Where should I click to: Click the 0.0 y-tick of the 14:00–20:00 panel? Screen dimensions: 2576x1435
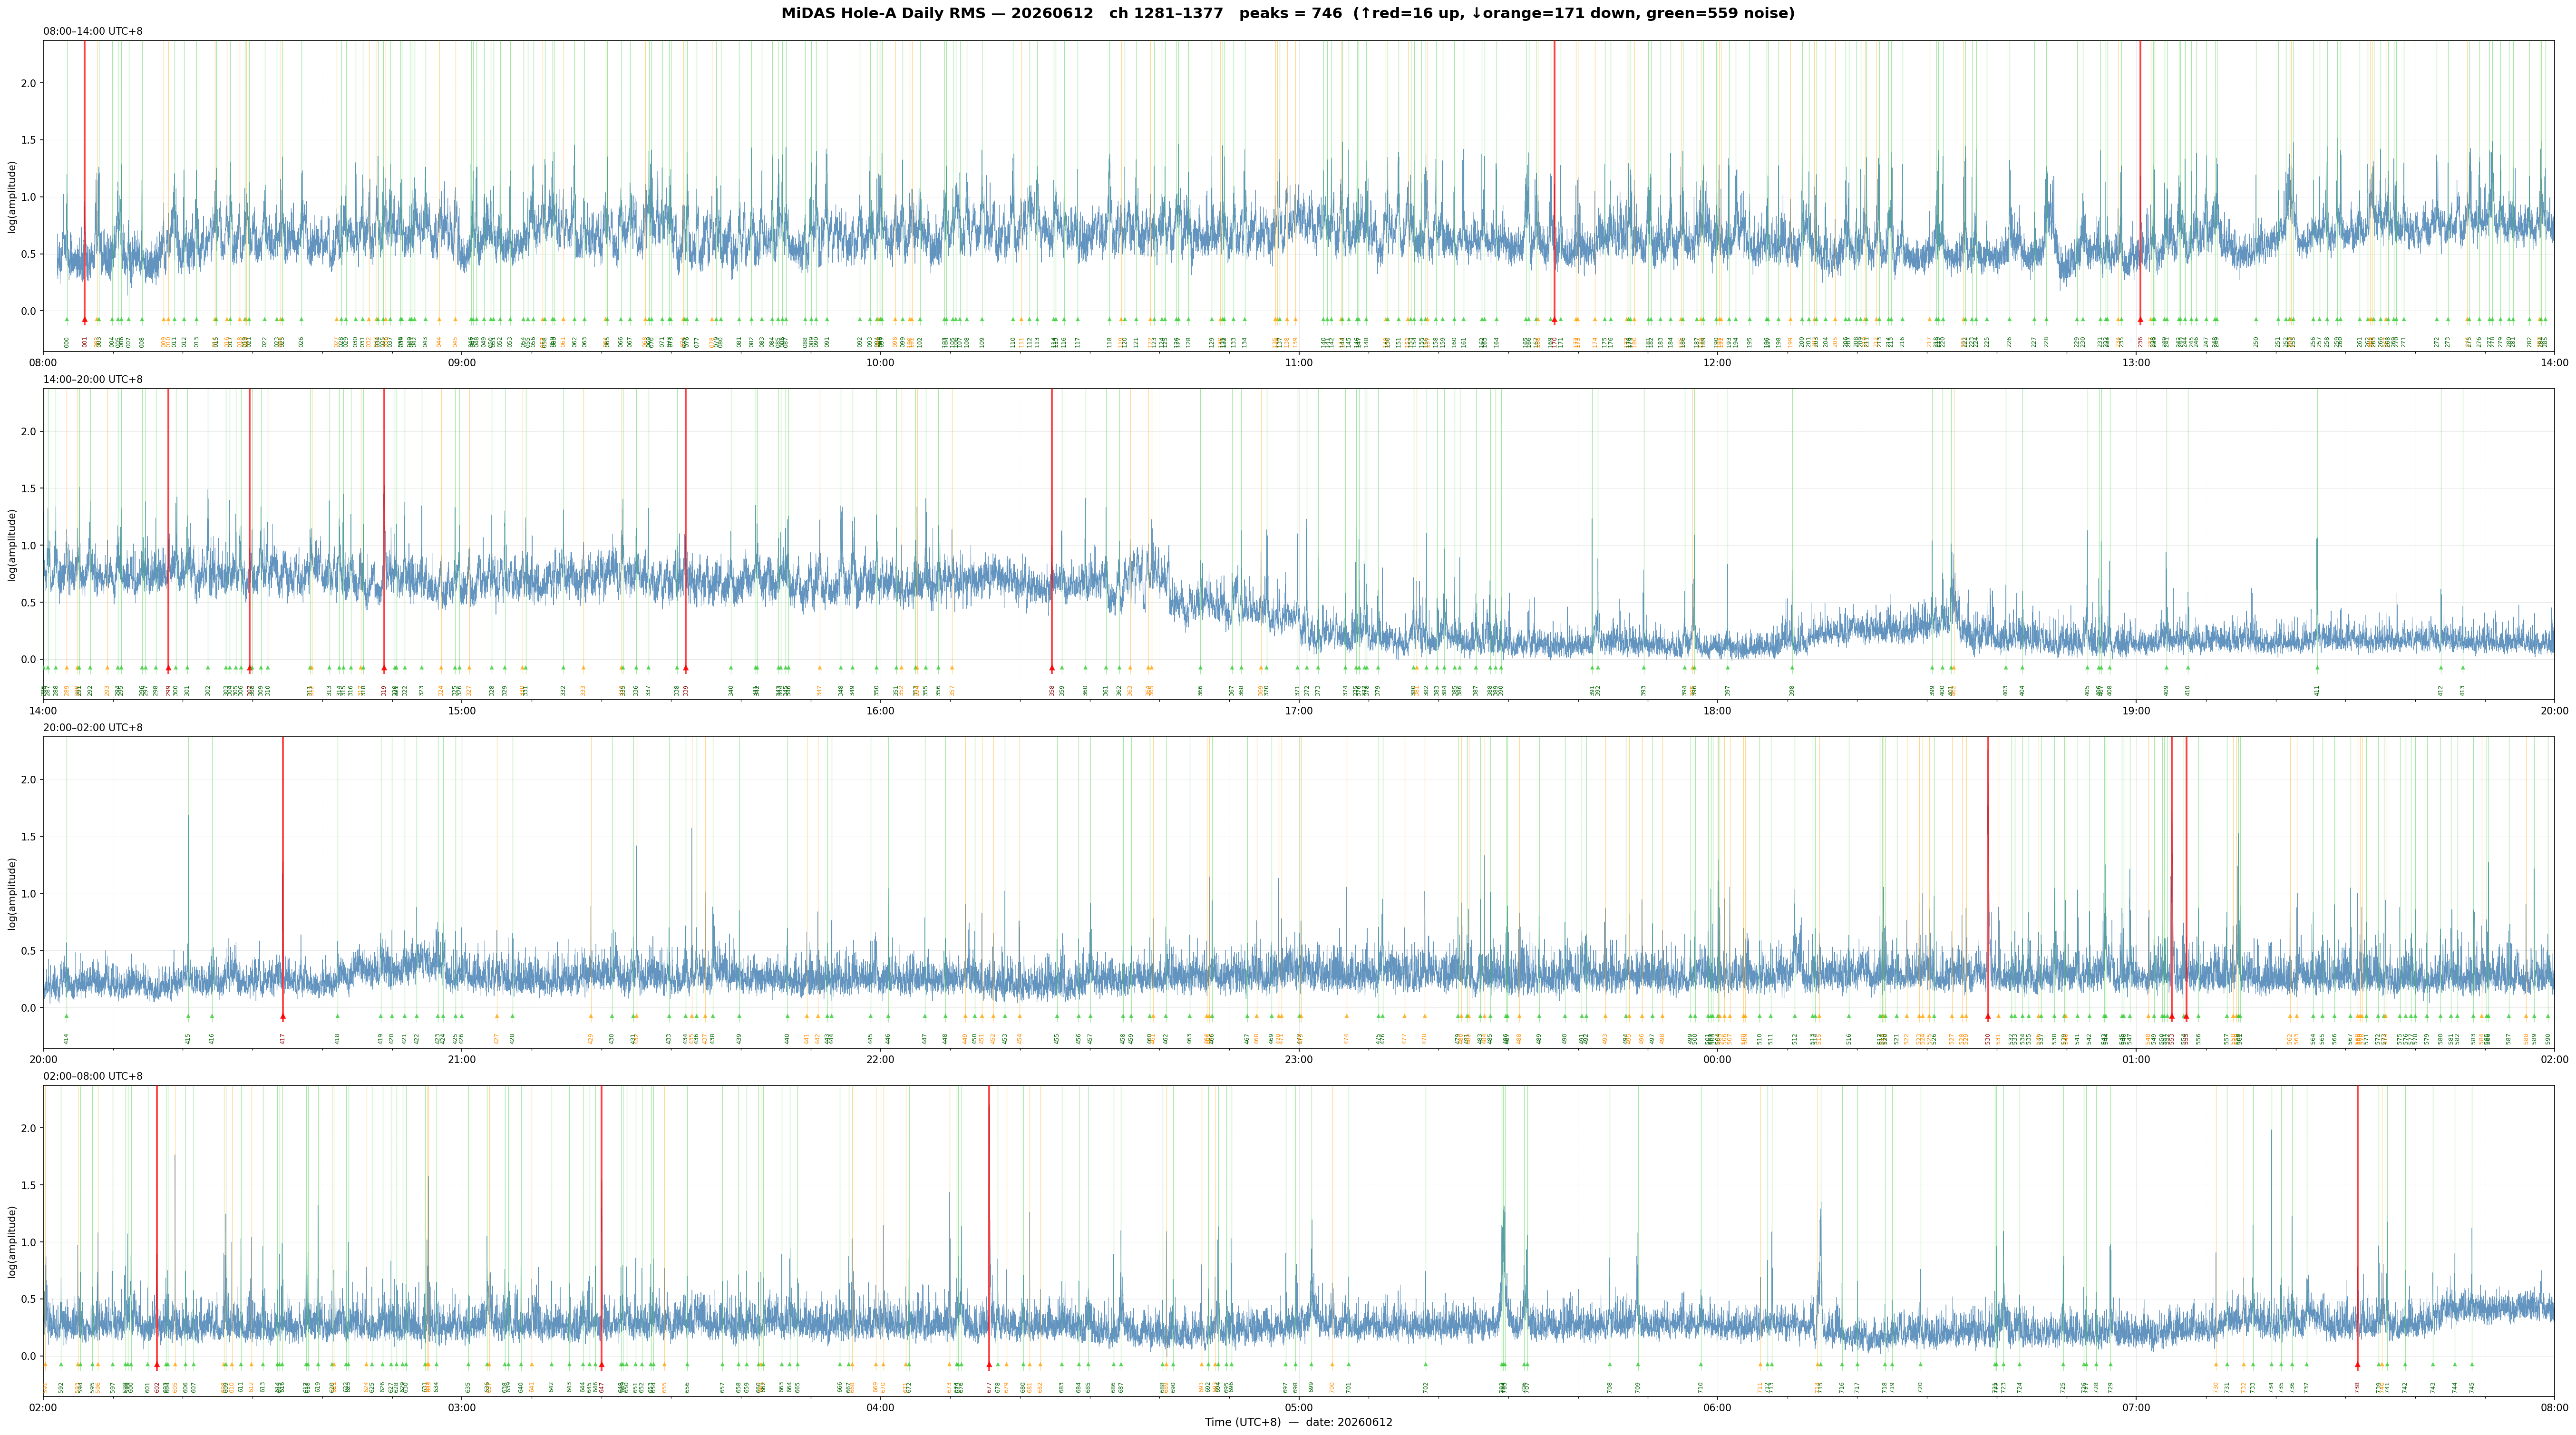coord(28,659)
